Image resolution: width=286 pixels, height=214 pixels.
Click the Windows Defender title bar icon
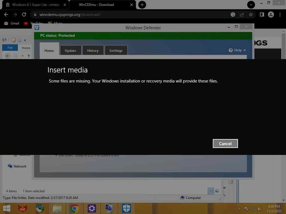pos(37,28)
